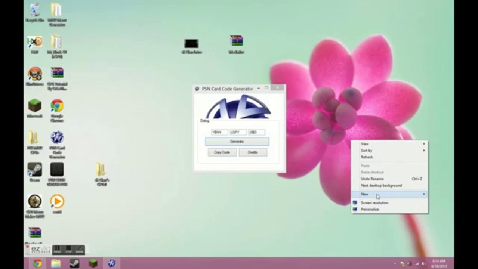The image size is (478, 269).
Task: Click the Credits button
Action: [253, 152]
